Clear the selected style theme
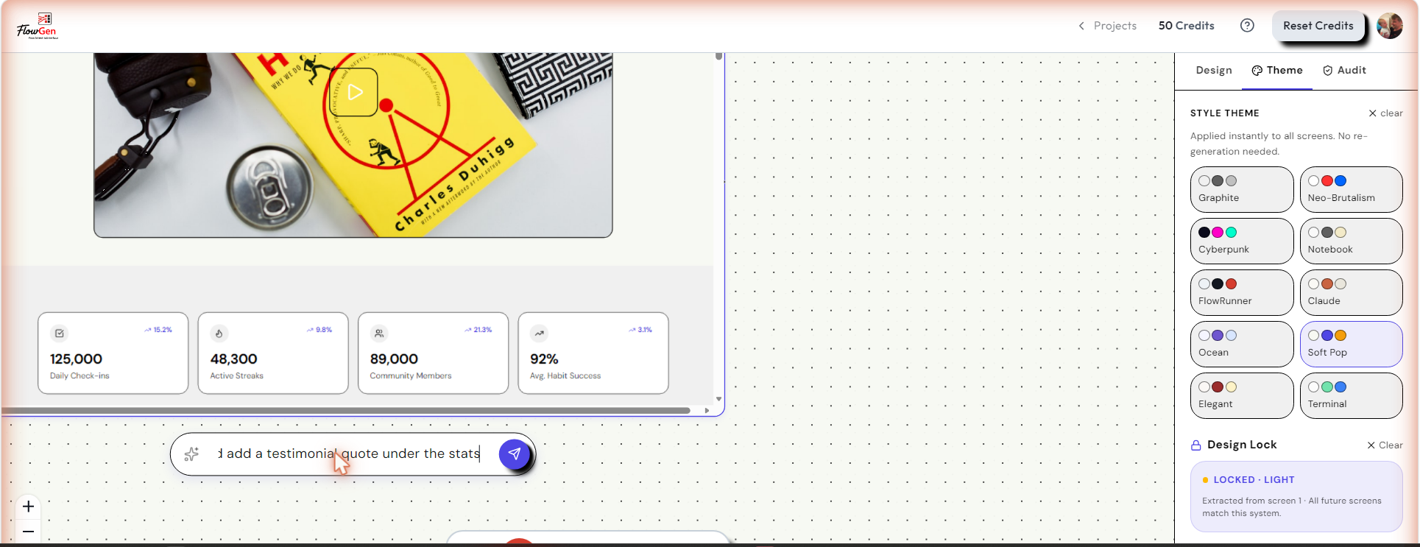The image size is (1420, 547). (1385, 113)
